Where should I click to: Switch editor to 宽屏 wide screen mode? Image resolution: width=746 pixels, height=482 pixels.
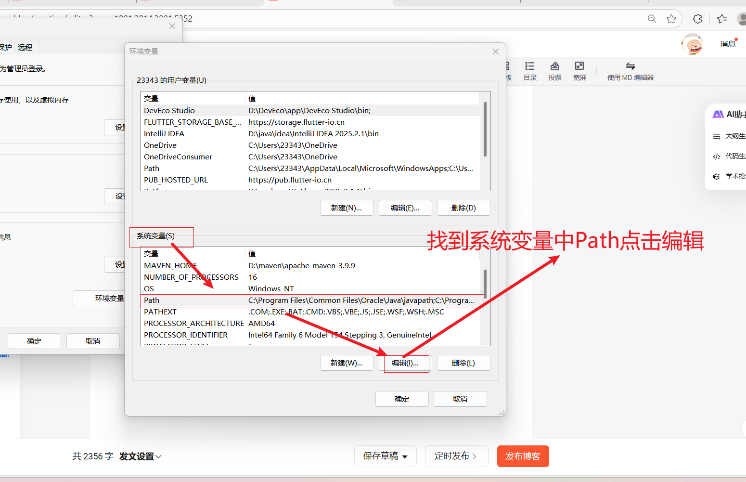coord(579,71)
